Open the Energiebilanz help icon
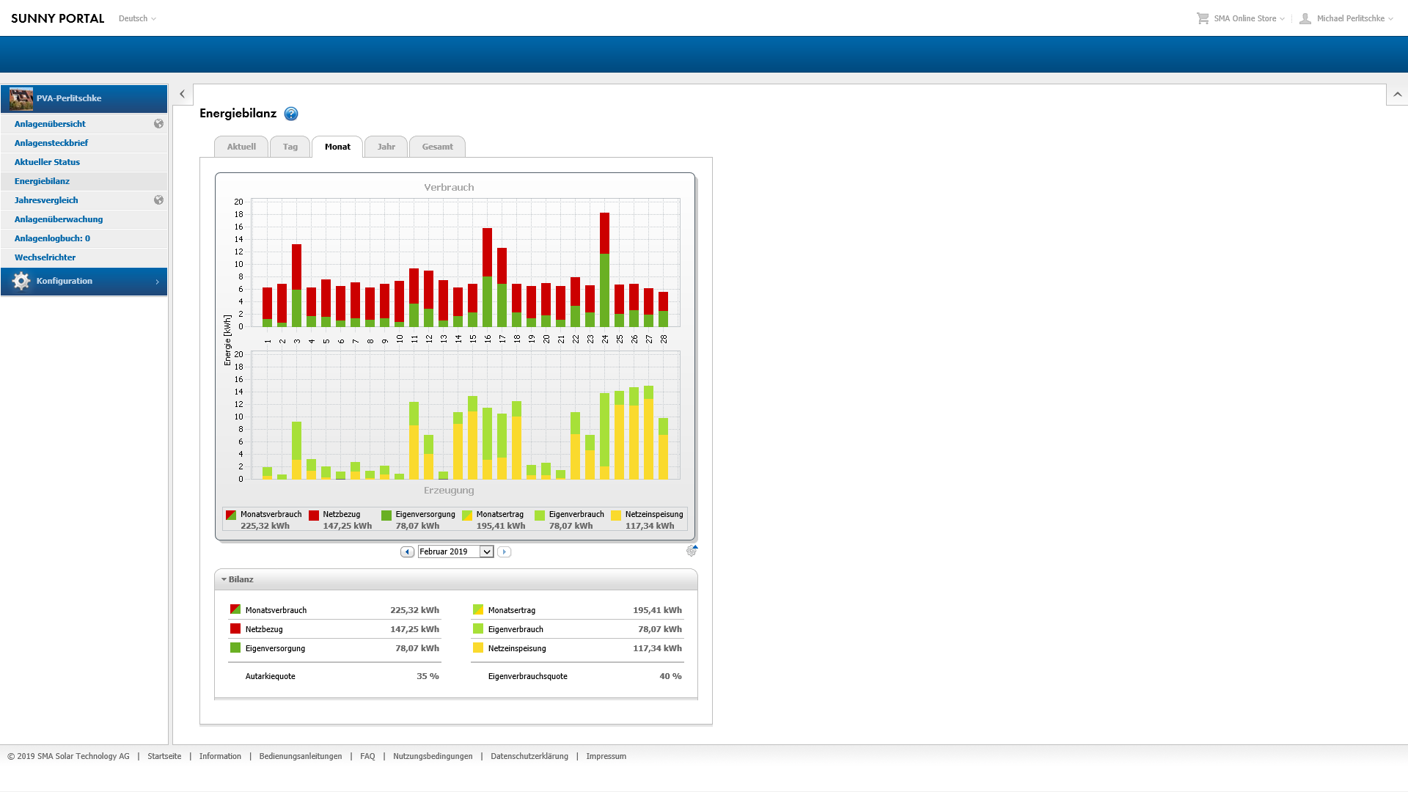1408x792 pixels. tap(291, 114)
